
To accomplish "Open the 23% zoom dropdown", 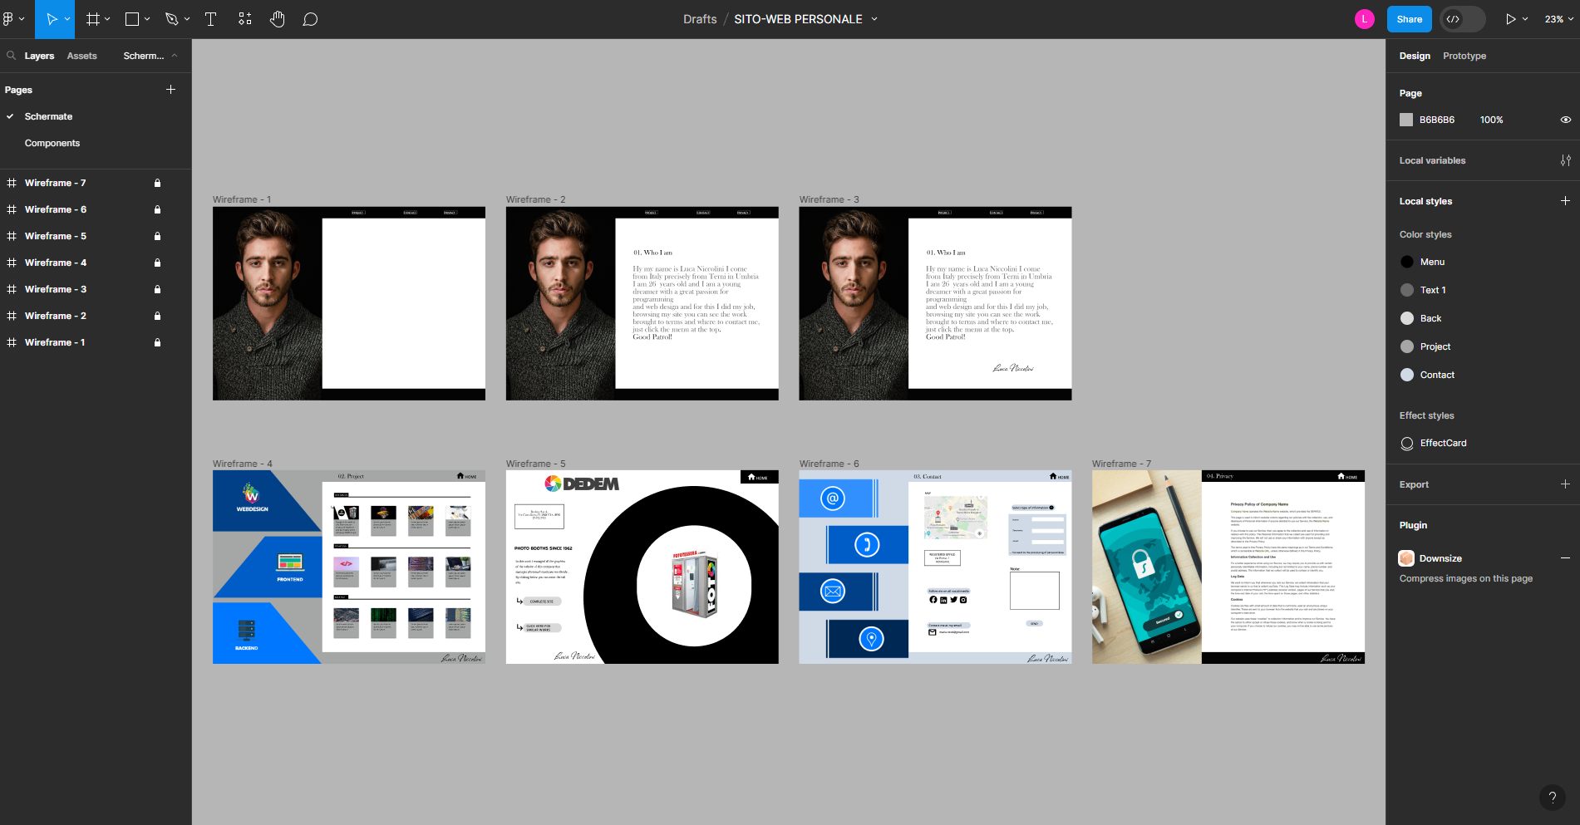I will 1559,19.
